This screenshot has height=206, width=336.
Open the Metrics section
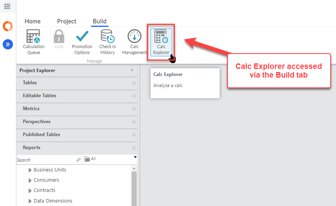click(31, 109)
